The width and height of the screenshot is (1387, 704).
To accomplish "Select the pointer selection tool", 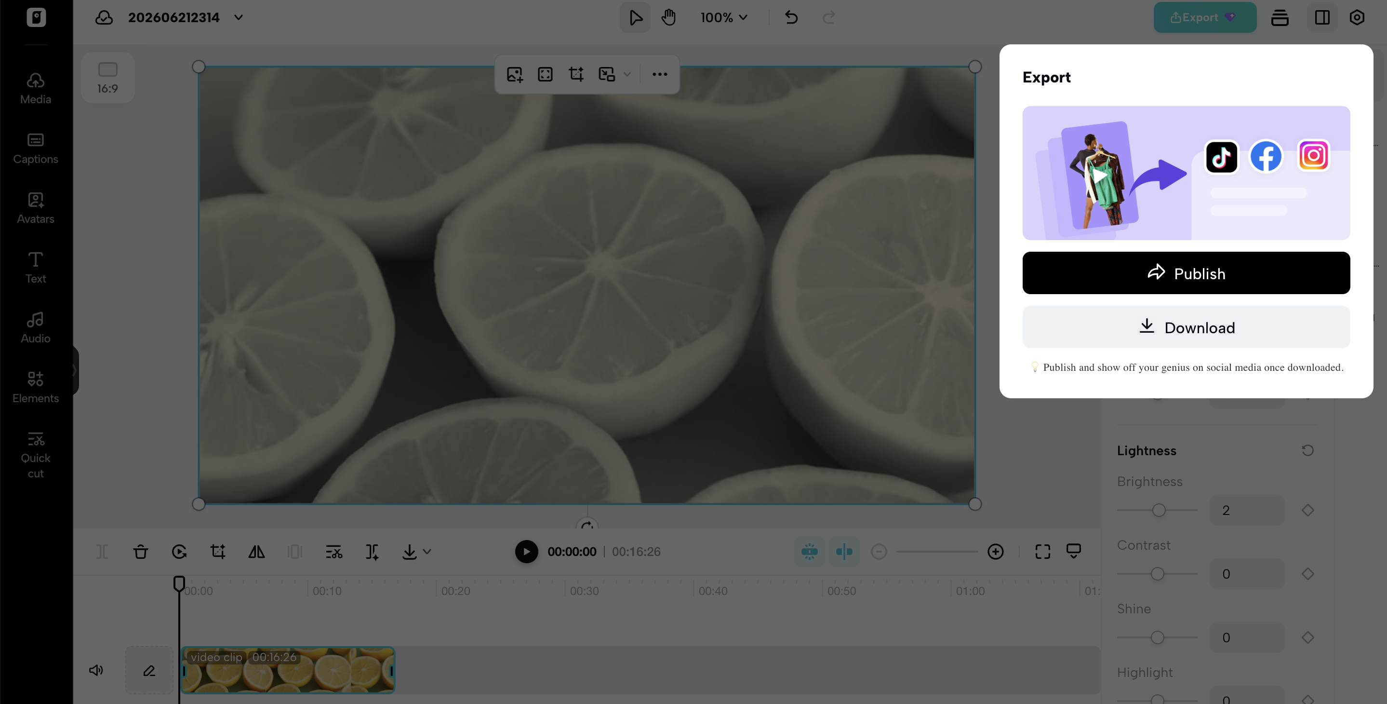I will click(x=635, y=17).
